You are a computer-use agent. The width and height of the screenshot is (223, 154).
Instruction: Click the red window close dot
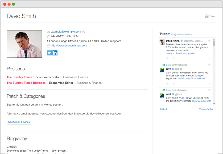click(x=5, y=4)
